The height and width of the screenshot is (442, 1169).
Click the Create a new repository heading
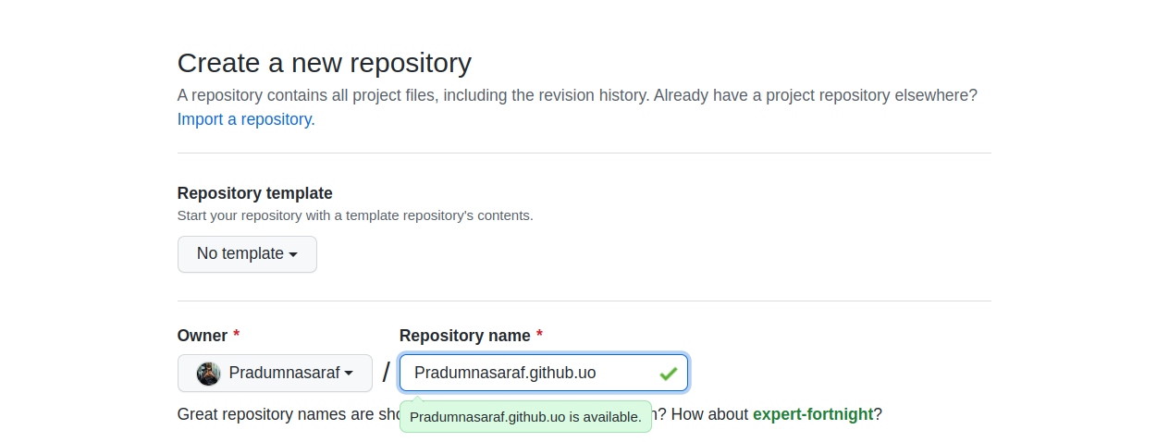coord(324,63)
